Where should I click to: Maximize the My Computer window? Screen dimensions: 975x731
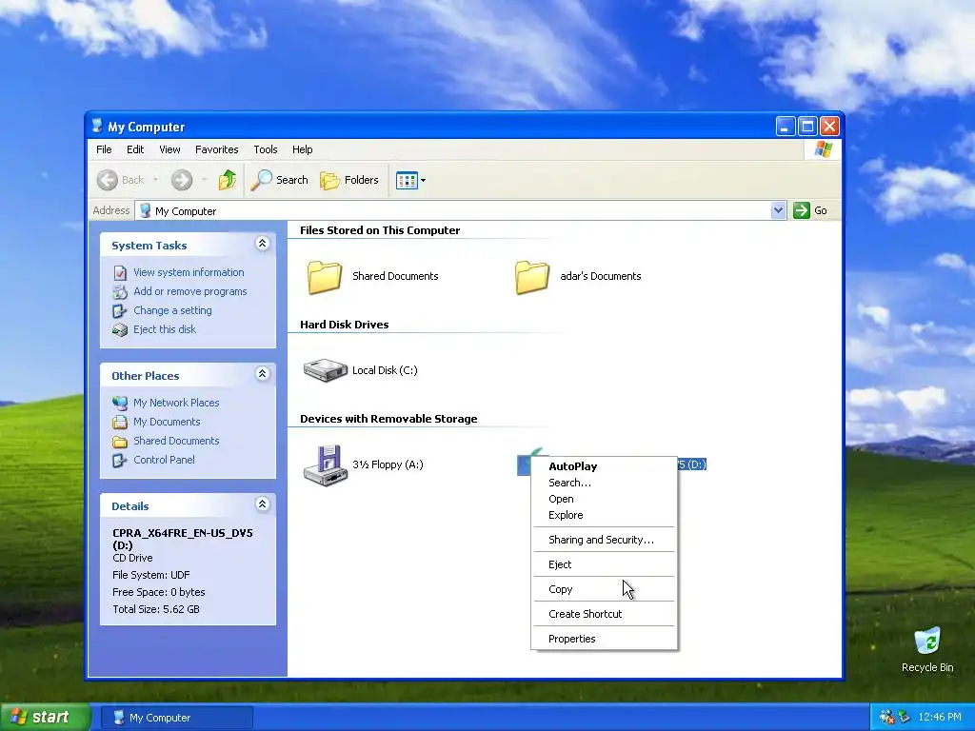(x=807, y=127)
